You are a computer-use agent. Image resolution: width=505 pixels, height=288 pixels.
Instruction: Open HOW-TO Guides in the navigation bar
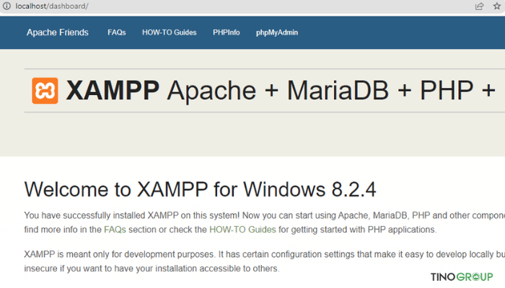(x=170, y=32)
